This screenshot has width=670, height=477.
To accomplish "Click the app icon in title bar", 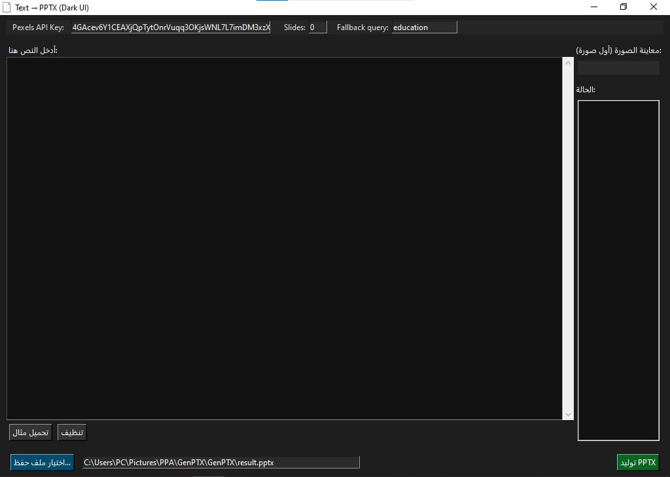I will (x=7, y=7).
